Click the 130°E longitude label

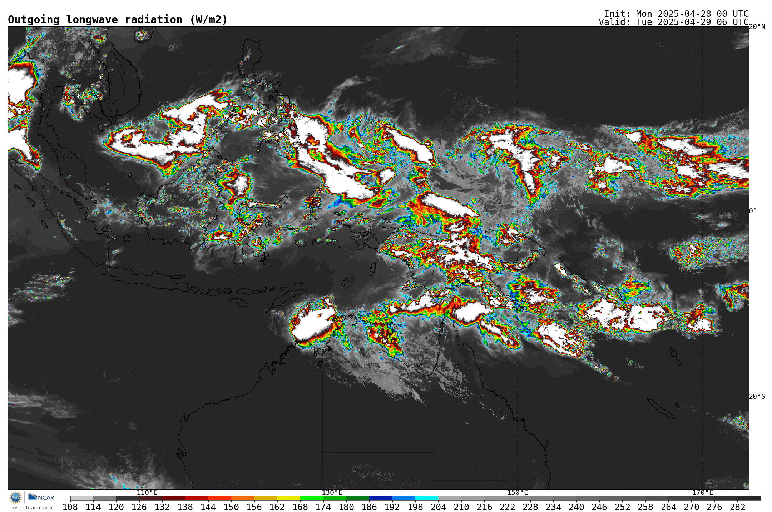point(332,493)
